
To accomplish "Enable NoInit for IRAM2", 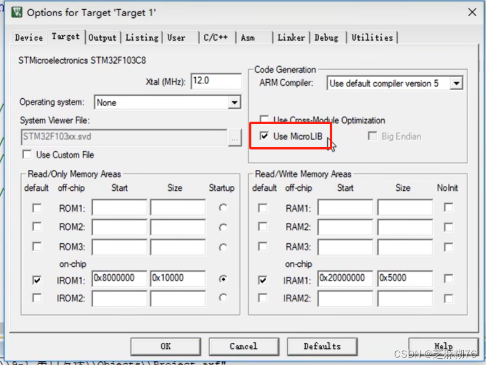I will (x=448, y=299).
